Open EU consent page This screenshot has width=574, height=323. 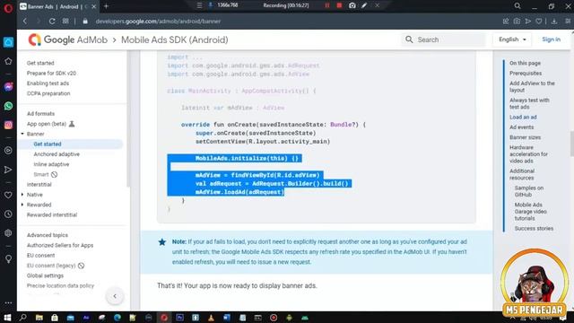coord(40,255)
